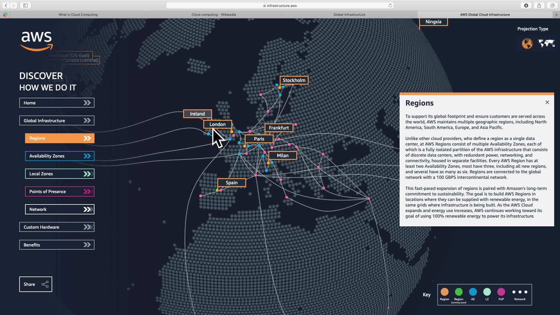560x315 pixels.
Task: Go to Home section
Action: (x=57, y=103)
